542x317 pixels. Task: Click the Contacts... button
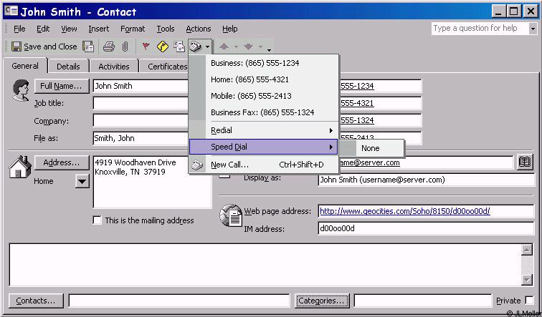pos(36,301)
